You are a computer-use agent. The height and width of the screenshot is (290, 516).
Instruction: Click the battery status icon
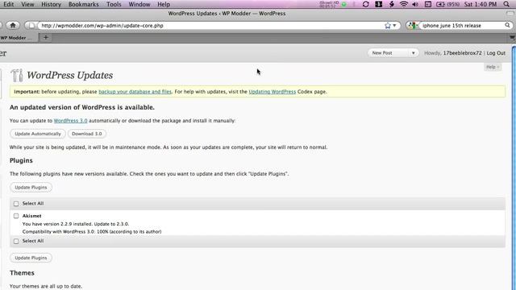pyautogui.click(x=440, y=4)
